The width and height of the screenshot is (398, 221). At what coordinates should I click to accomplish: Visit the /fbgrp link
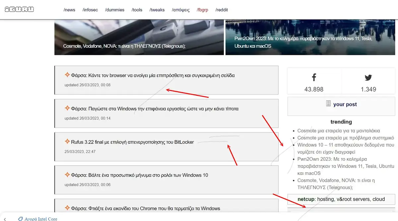coord(202,10)
